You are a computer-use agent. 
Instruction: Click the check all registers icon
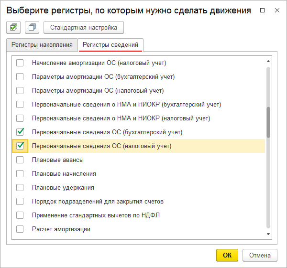point(13,28)
